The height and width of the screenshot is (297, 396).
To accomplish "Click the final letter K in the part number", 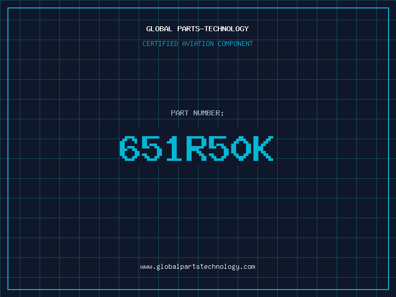I will (x=262, y=148).
